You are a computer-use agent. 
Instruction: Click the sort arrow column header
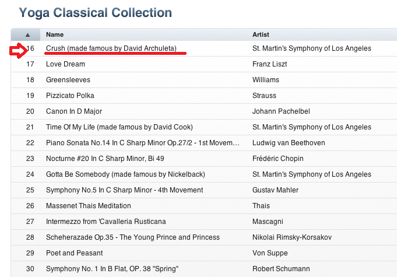pyautogui.click(x=27, y=34)
